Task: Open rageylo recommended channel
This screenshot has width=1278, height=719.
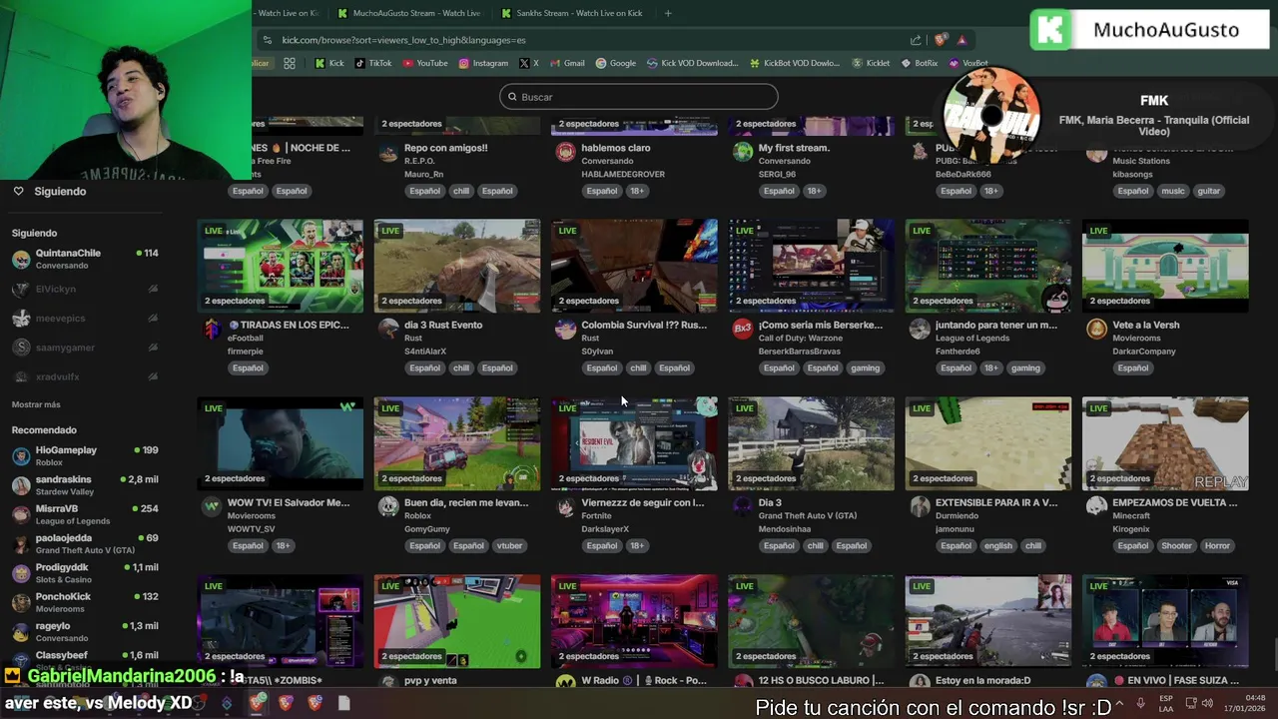Action: coord(85,631)
